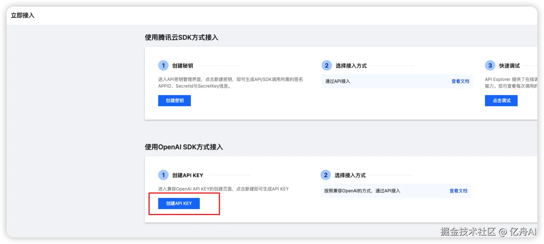Image resolution: width=544 pixels, height=244 pixels.
Task: Click heading 使用腾讯云SDK方式接入
Action: [x=182, y=38]
